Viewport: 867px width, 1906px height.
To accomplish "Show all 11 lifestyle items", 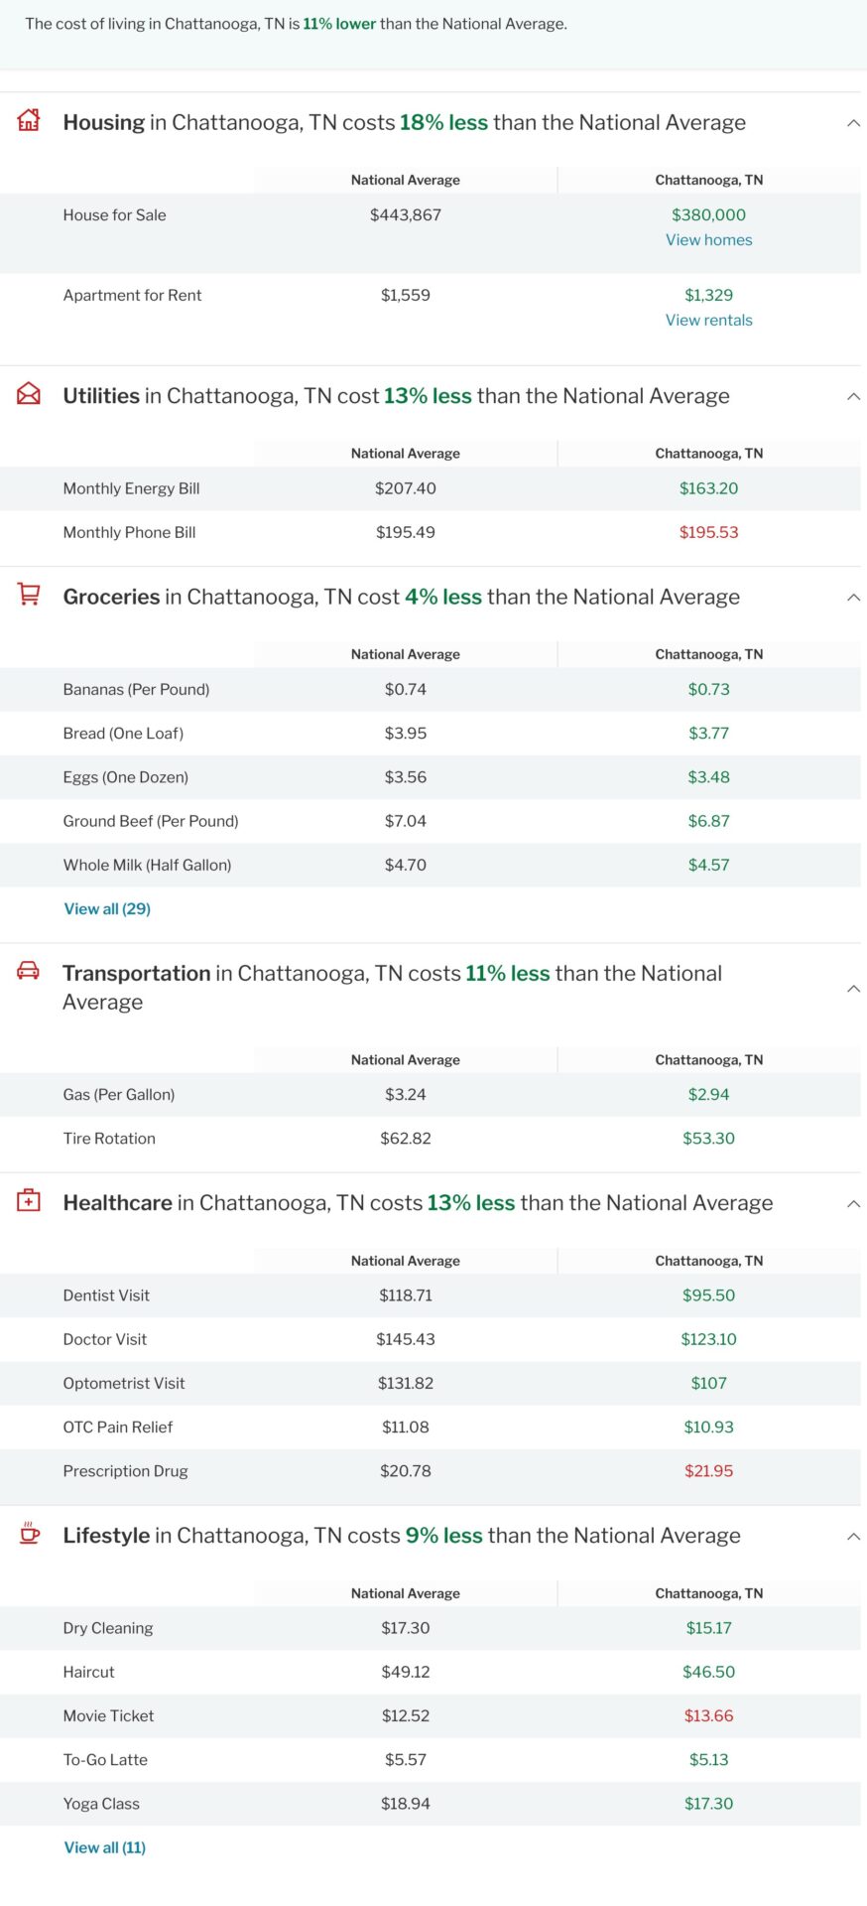I will (x=105, y=1847).
